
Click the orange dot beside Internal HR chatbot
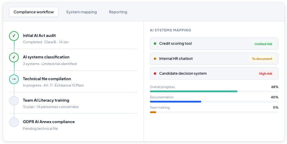pyautogui.click(x=155, y=59)
